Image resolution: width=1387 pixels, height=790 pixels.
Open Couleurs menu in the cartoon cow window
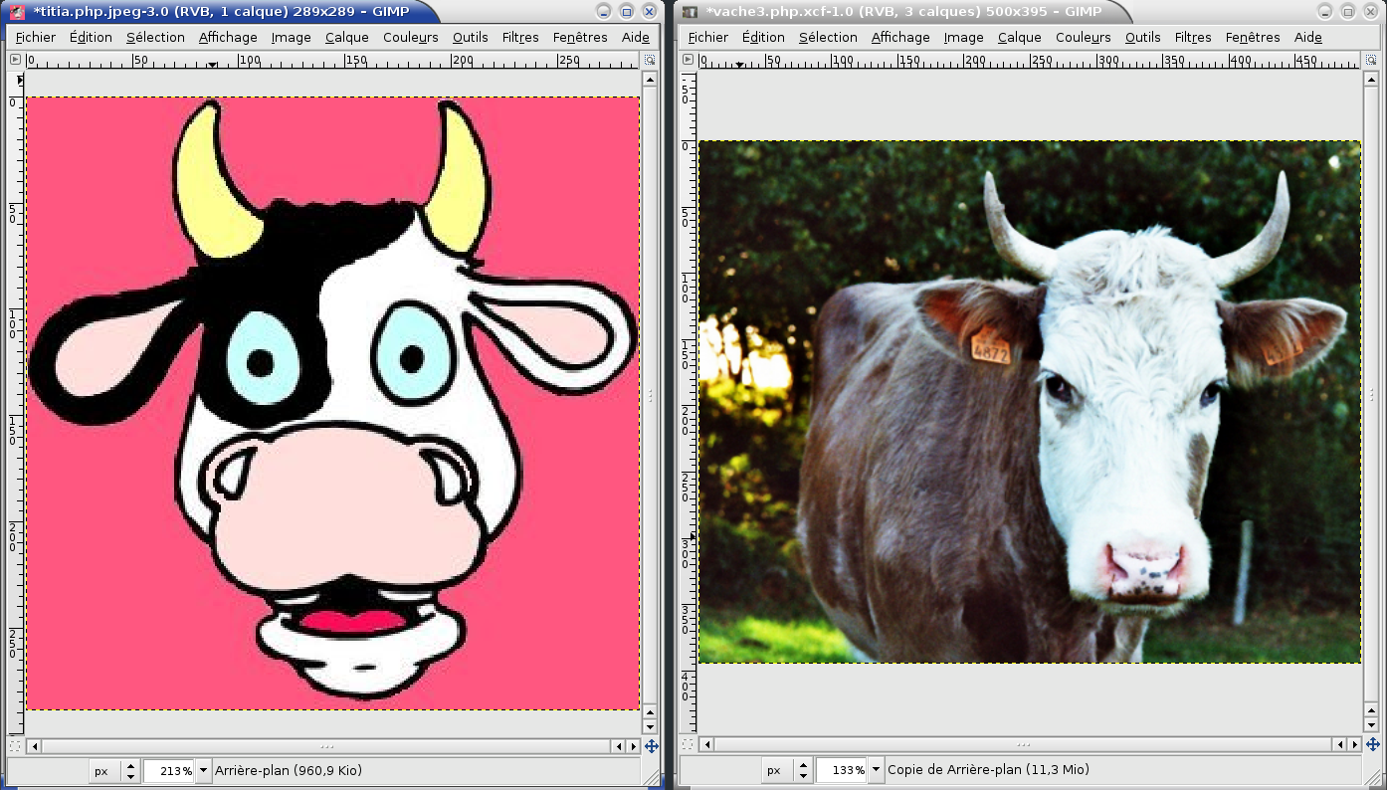pyautogui.click(x=410, y=37)
